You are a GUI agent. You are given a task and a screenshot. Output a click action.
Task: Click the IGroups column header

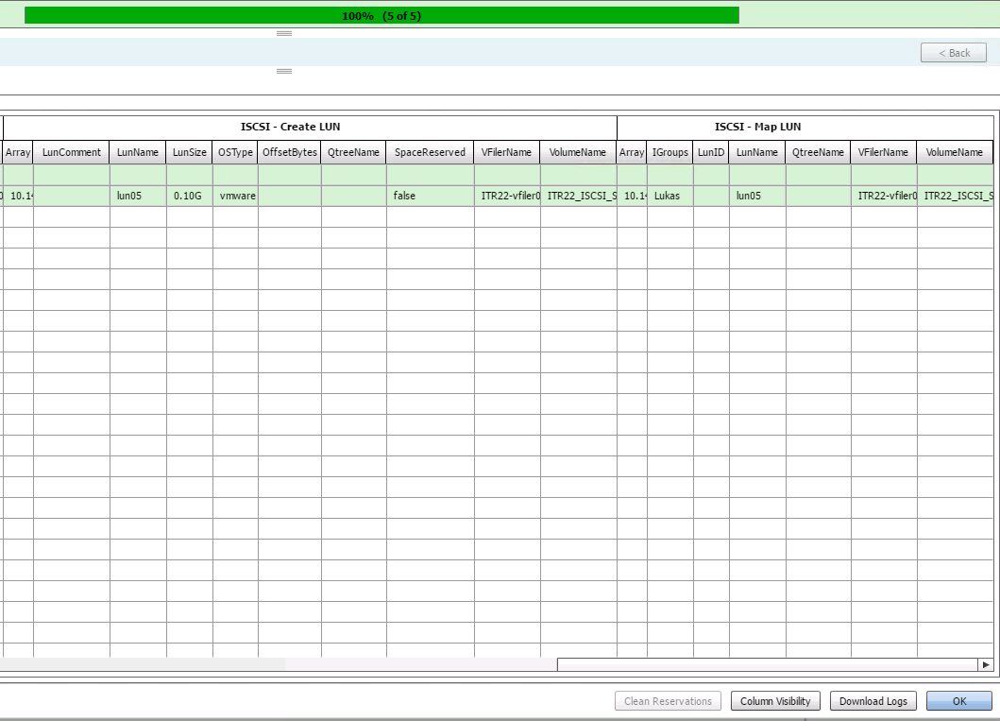(x=670, y=152)
